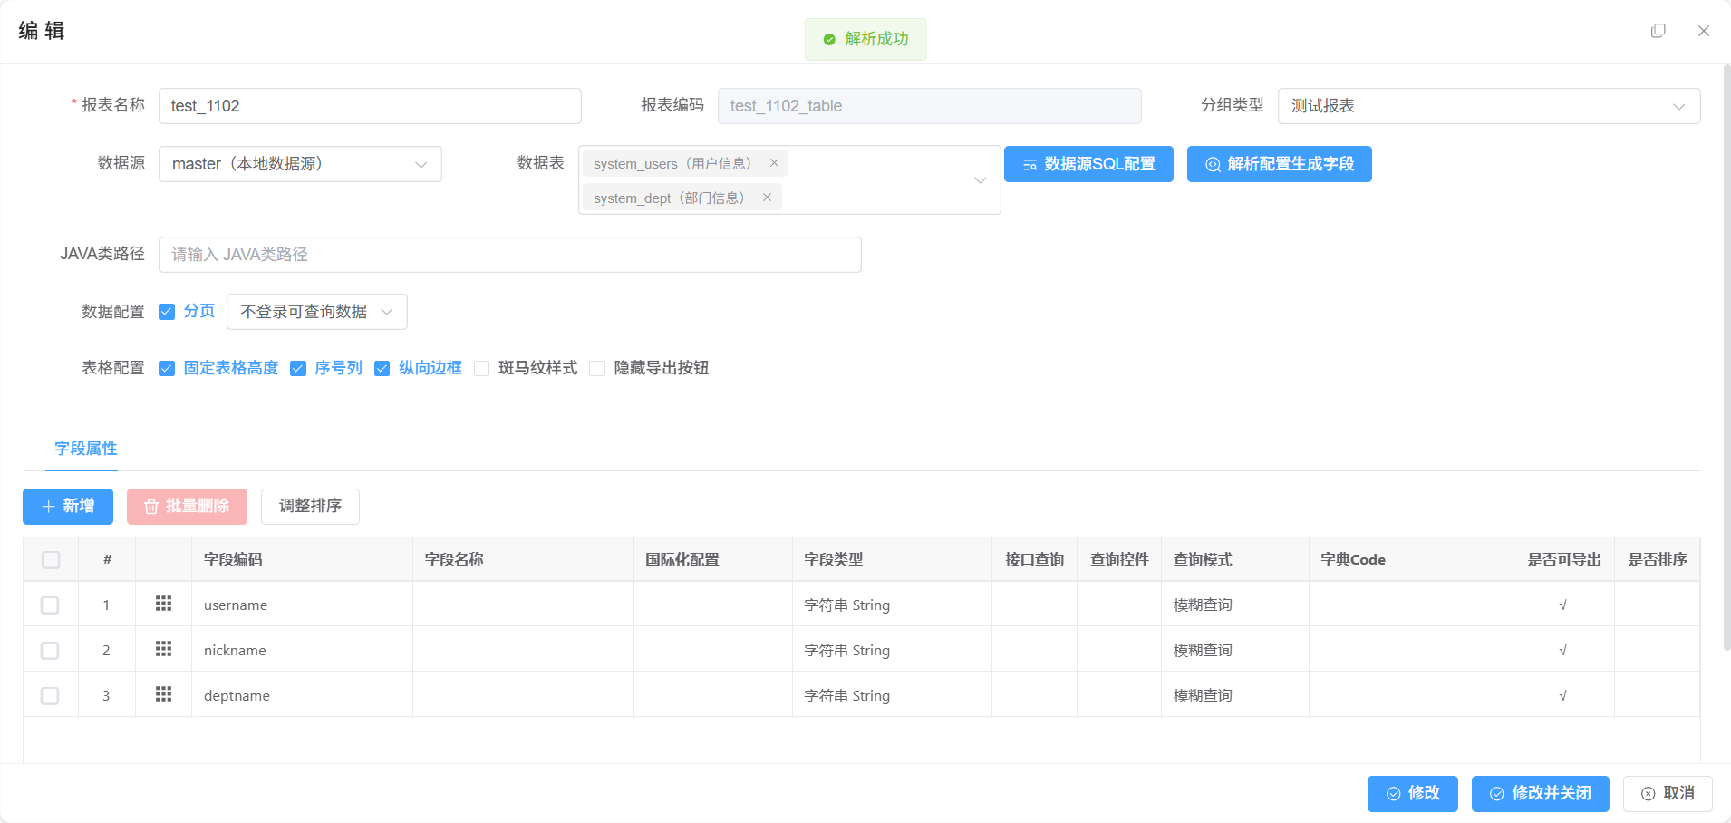Select the checkbox for the username row
The image size is (1731, 823).
pyautogui.click(x=50, y=605)
